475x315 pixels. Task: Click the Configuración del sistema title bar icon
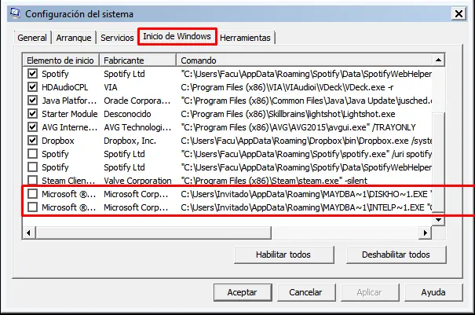(15, 13)
